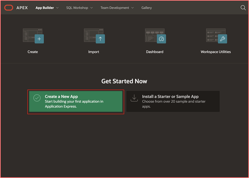Click the Create label

(33, 52)
